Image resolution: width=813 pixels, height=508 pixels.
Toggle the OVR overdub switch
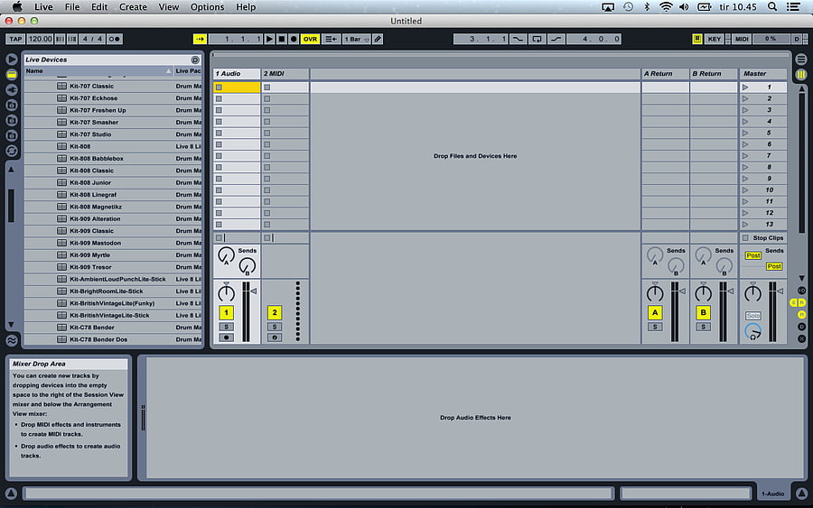310,39
